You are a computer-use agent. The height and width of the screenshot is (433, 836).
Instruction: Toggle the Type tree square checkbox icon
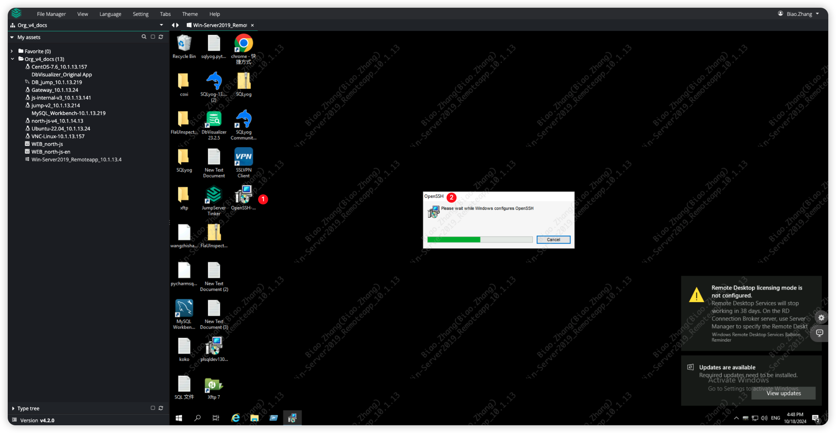coord(152,408)
